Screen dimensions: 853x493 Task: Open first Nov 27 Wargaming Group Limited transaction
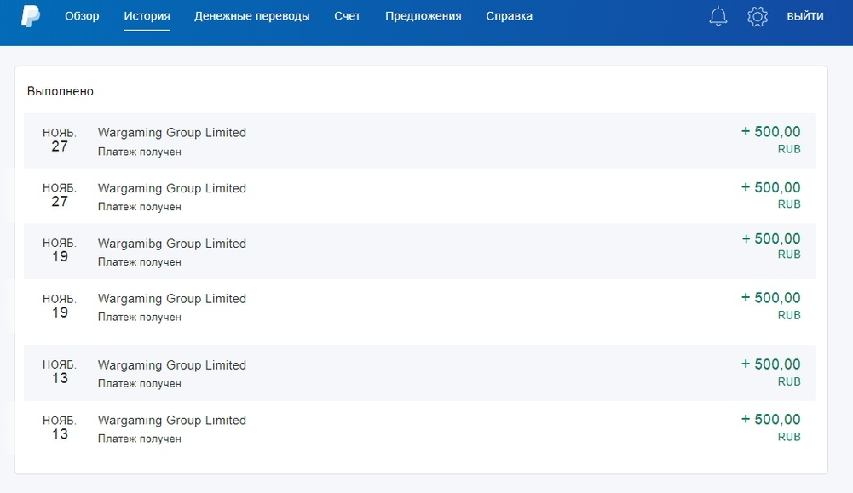click(x=419, y=140)
